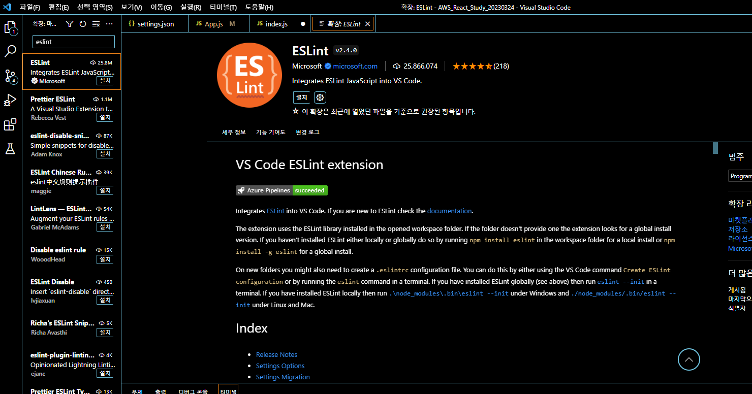The image size is (752, 394).
Task: Click the large ESLint logo image
Action: pos(249,75)
